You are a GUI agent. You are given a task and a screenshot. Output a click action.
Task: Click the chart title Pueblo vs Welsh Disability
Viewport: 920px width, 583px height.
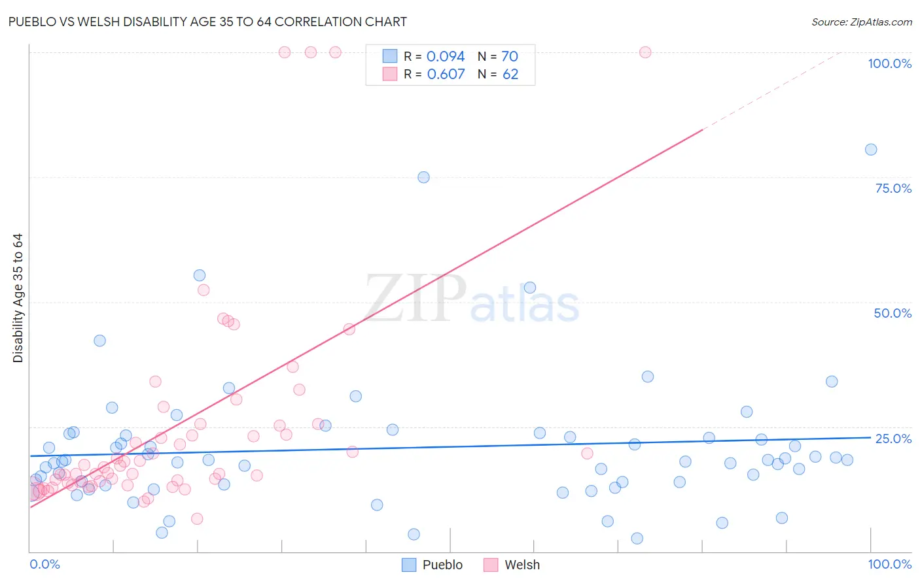coord(207,22)
